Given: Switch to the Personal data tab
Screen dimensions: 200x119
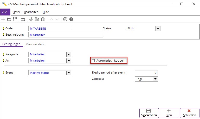Looking at the screenshot, I should point(35,44).
